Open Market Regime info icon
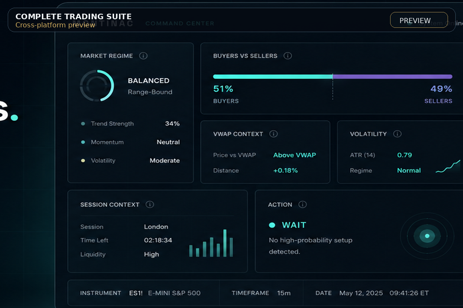463x308 pixels. pos(143,56)
